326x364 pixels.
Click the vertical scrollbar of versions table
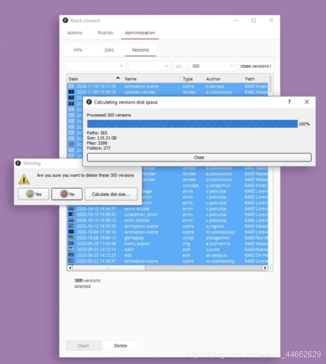(270, 84)
